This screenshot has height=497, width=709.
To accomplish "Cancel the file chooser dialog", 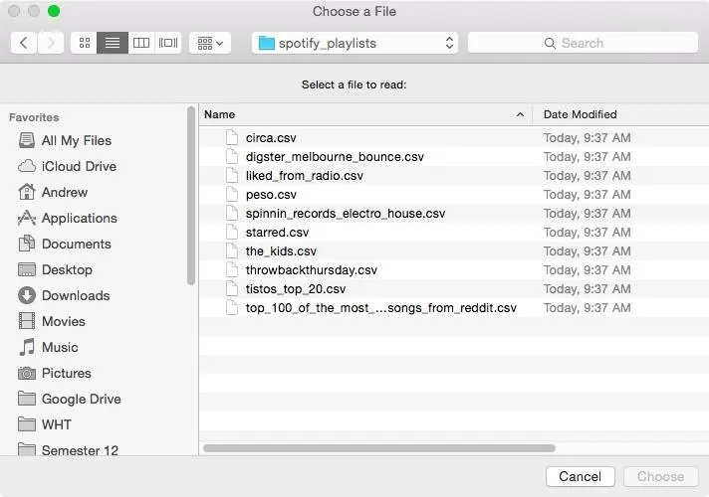I will (x=581, y=477).
